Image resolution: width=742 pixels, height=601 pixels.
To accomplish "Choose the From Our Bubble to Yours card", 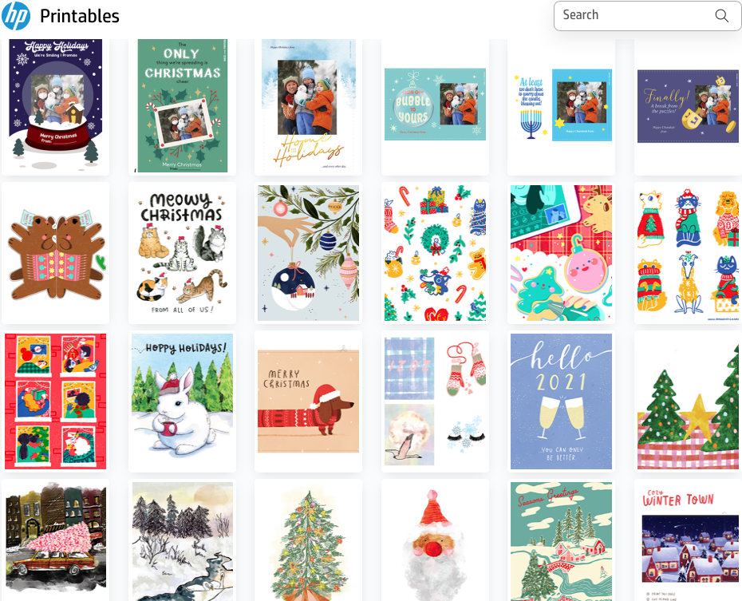I will click(x=435, y=105).
